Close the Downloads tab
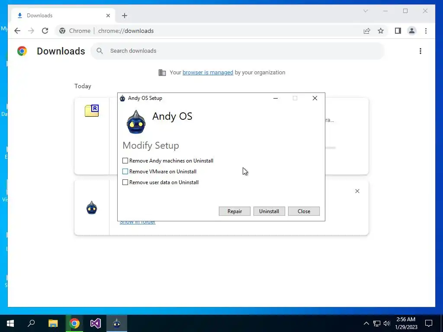 pyautogui.click(x=108, y=16)
